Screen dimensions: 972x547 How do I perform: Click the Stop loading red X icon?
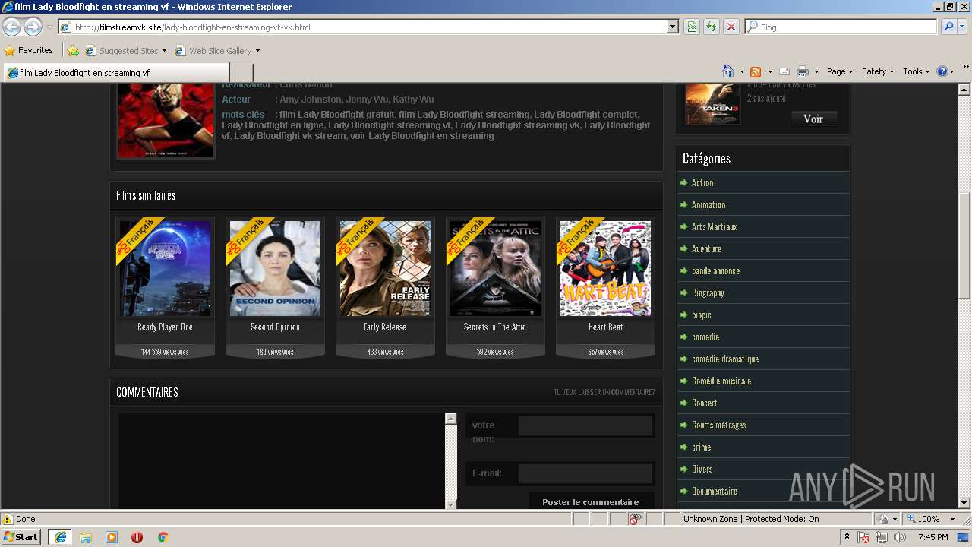(731, 27)
